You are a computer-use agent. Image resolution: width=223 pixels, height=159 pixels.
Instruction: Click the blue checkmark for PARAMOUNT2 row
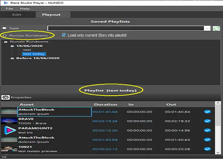pos(207,130)
